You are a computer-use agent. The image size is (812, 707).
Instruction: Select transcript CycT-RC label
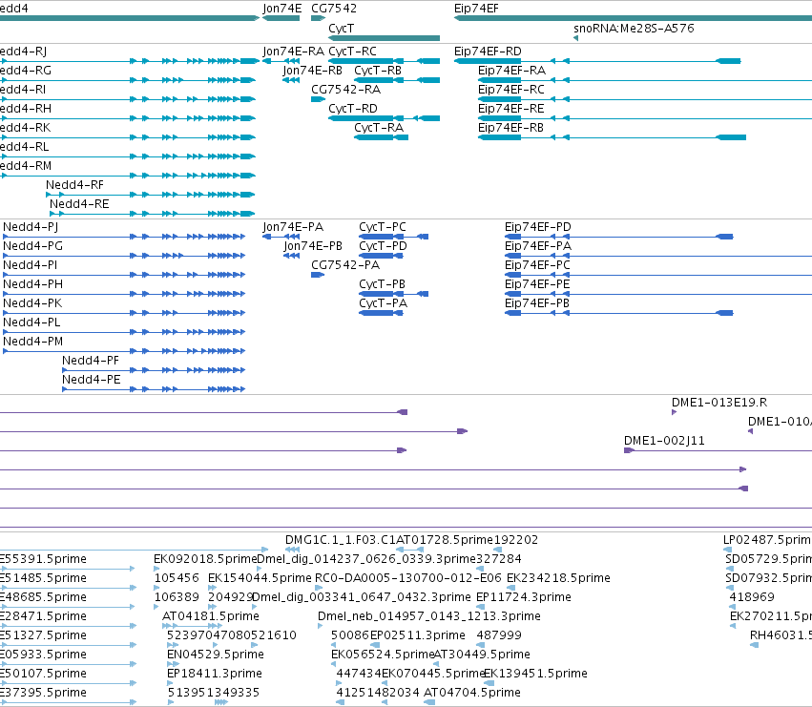click(x=353, y=52)
